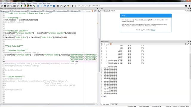Image resolution: width=191 pixels, height=107 pixels.
Task: Click the Save all files icon
Action: pyautogui.click(x=11, y=6)
